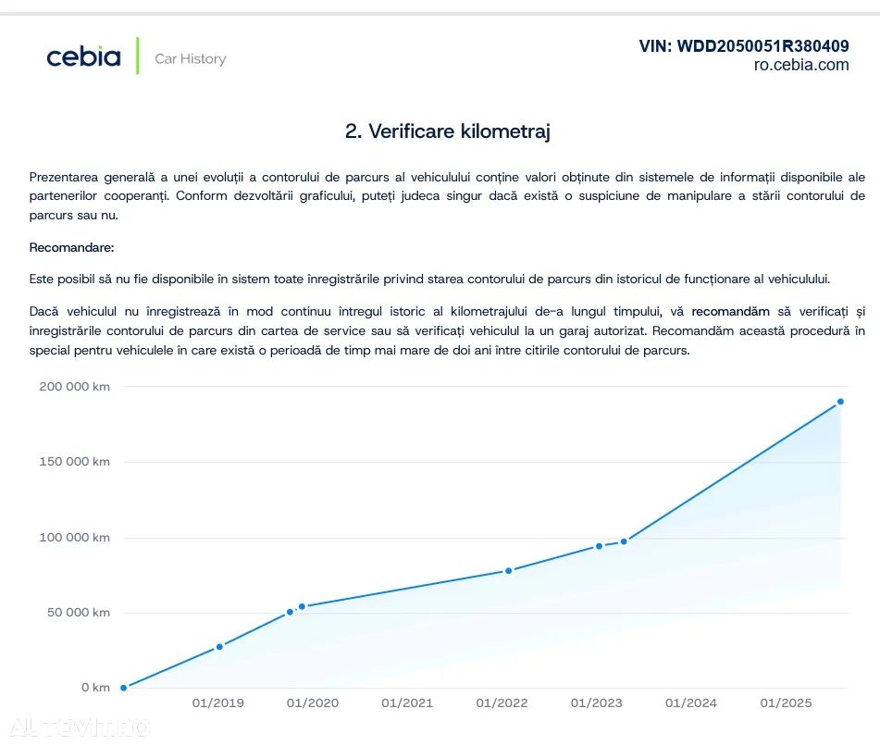Click the VIN number WDD2050051R380409
The width and height of the screenshot is (880, 746).
[x=744, y=45]
